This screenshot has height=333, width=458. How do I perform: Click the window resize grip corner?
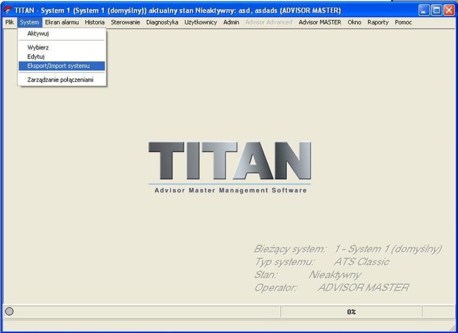pos(453,328)
